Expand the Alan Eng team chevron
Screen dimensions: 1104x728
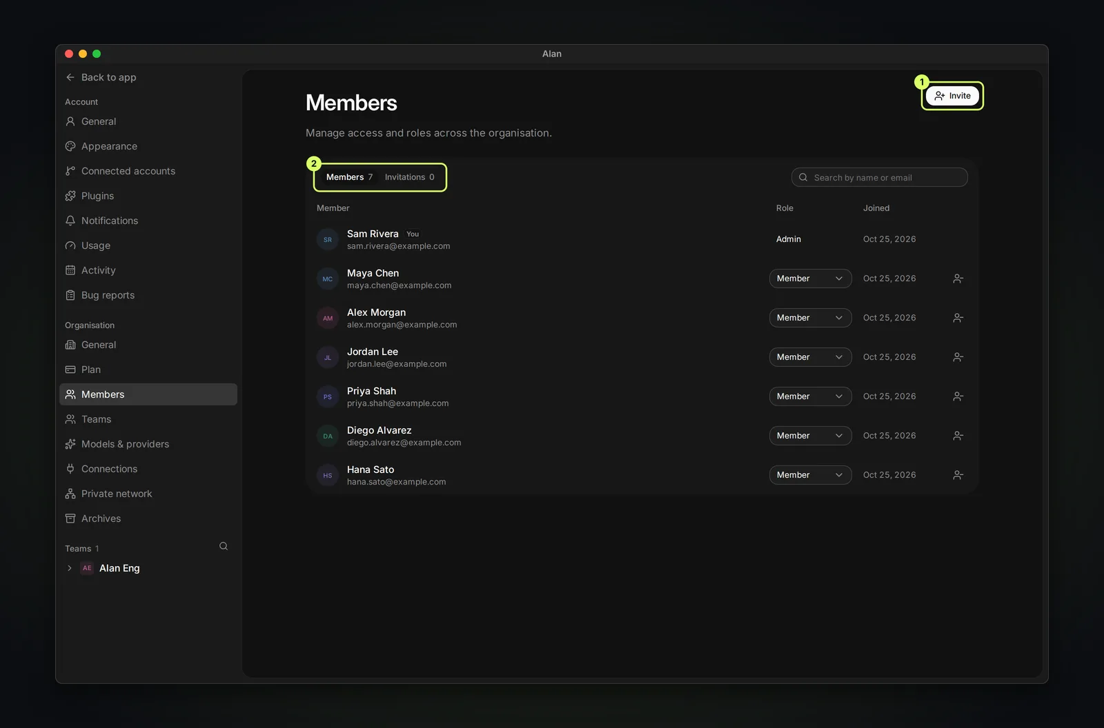[70, 568]
